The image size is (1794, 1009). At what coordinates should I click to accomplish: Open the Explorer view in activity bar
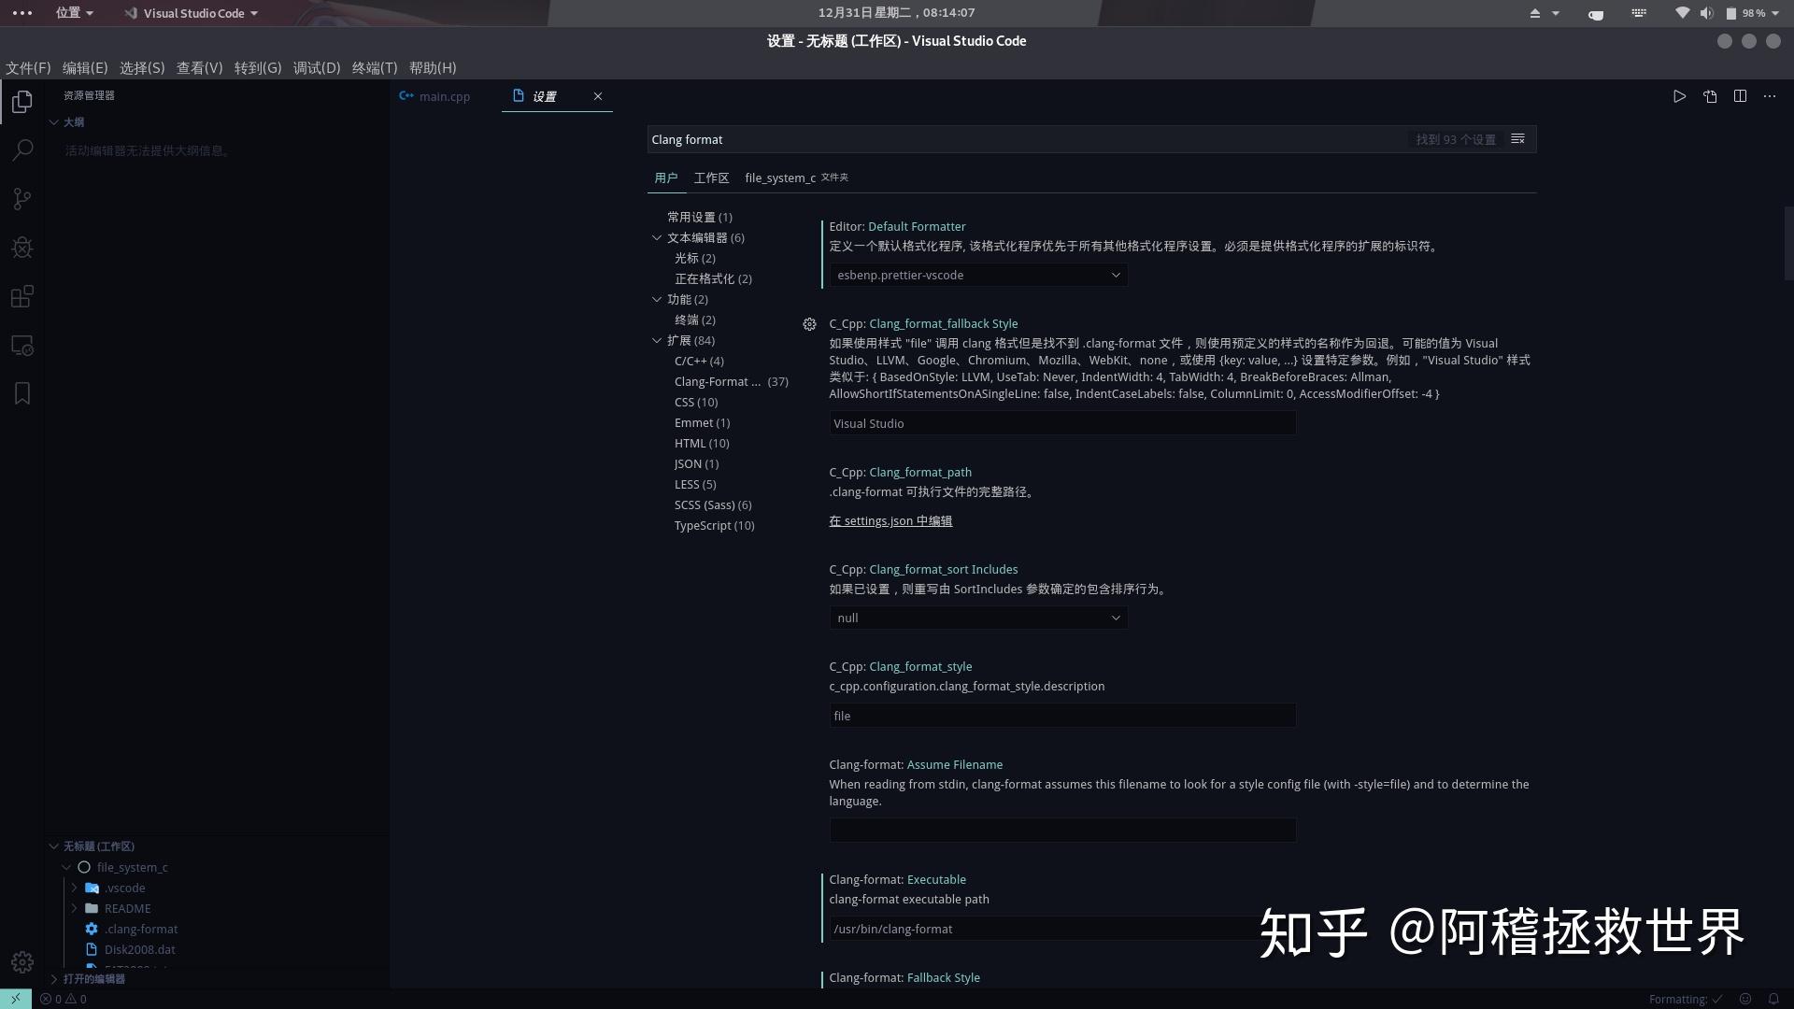[x=22, y=101]
